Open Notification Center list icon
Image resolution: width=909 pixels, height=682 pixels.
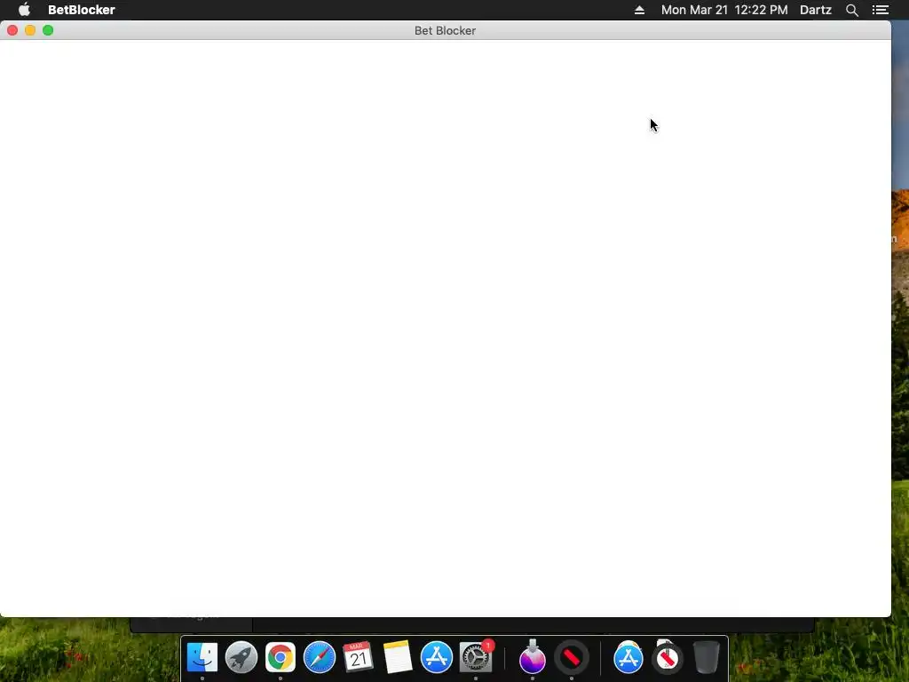(880, 10)
